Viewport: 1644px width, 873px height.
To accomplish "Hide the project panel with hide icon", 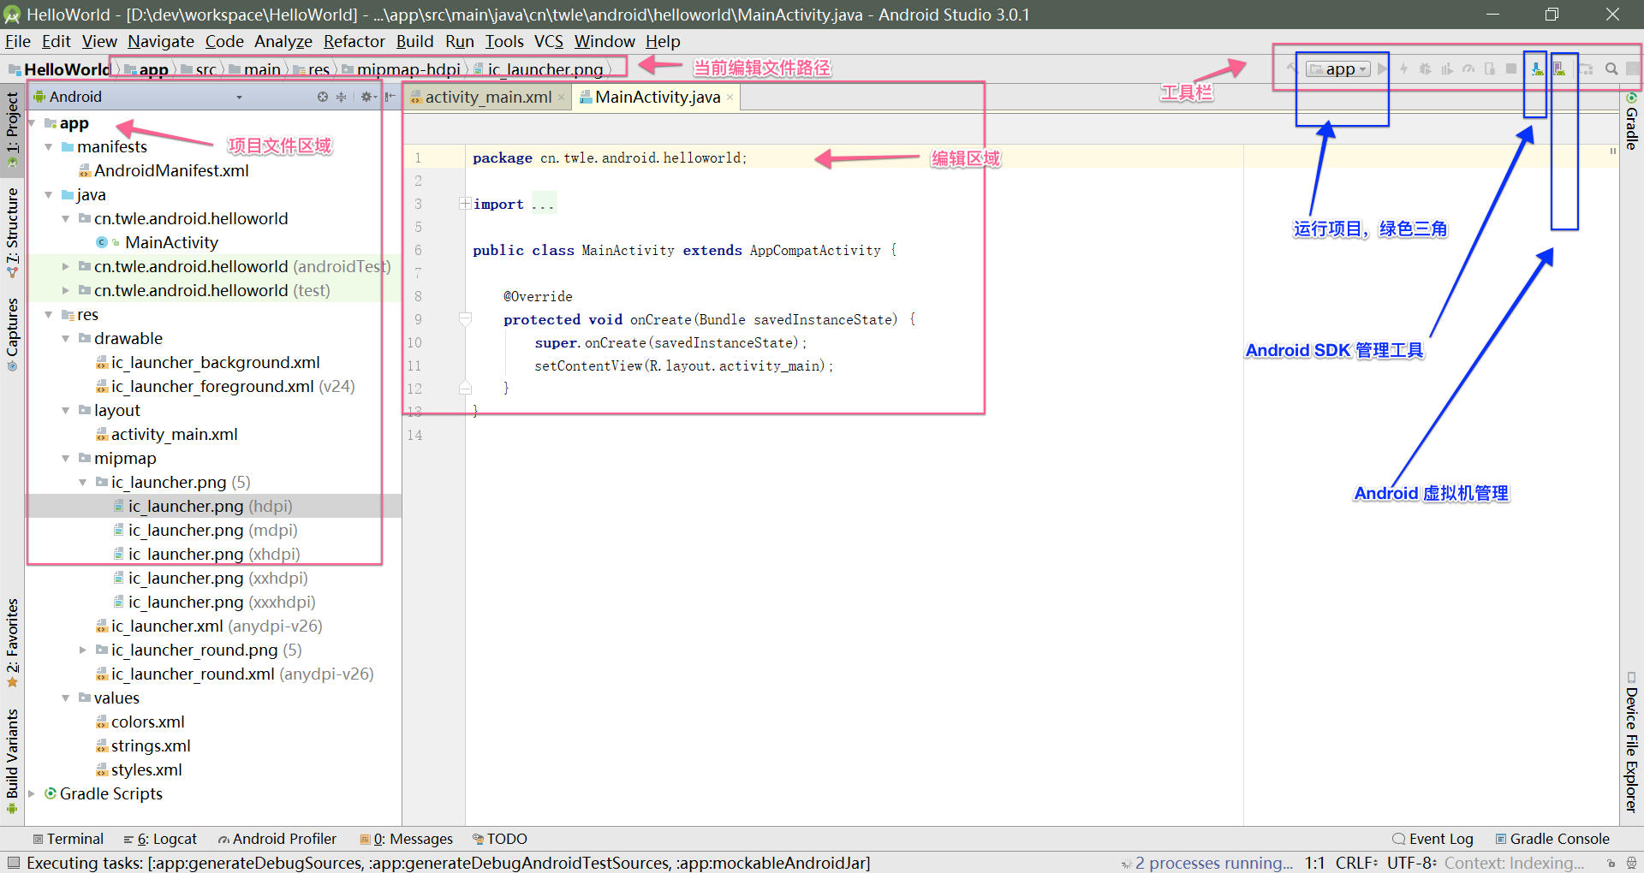I will (x=390, y=97).
